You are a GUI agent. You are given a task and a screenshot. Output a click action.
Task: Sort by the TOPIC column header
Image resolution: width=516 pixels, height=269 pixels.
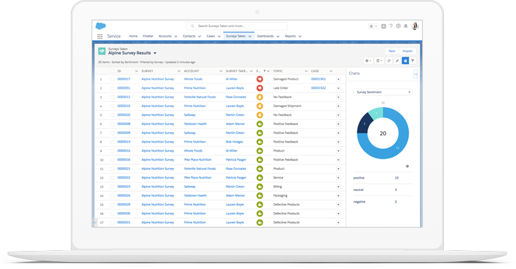278,71
